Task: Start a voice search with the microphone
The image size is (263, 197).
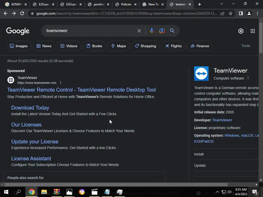Action: (152, 31)
